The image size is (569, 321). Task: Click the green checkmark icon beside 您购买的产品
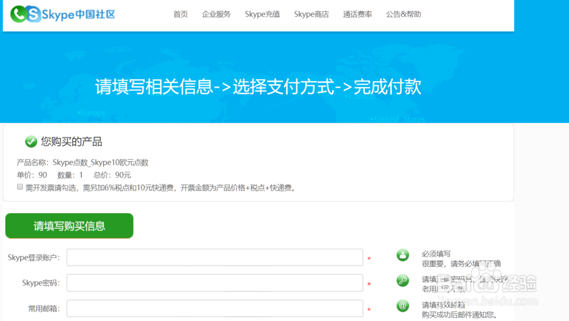point(31,141)
